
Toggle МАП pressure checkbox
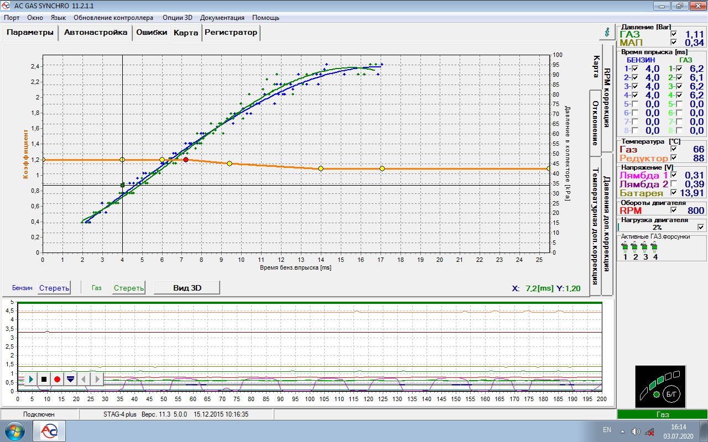click(673, 42)
